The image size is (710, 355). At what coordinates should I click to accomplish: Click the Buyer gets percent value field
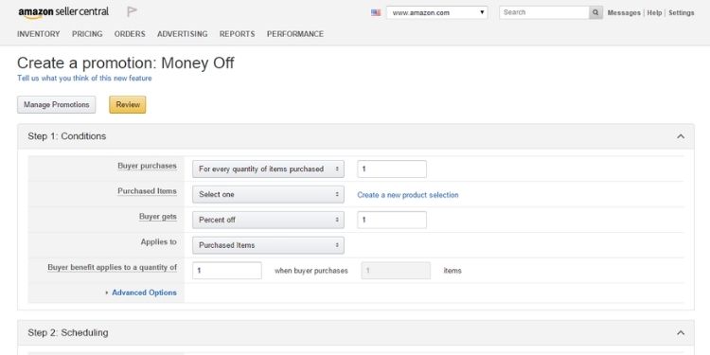[392, 220]
